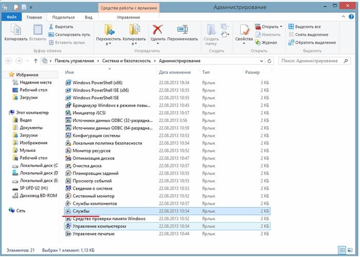The width and height of the screenshot is (360, 257).
Task: Select Службы shortcut in list
Action: point(167,211)
